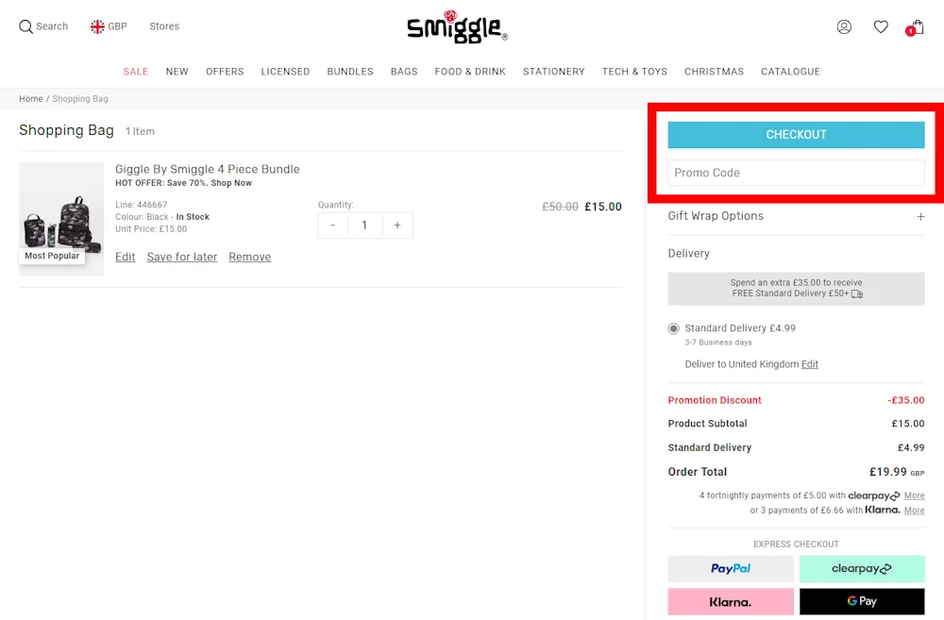Remove the item from bag
944x620 pixels.
coord(250,257)
